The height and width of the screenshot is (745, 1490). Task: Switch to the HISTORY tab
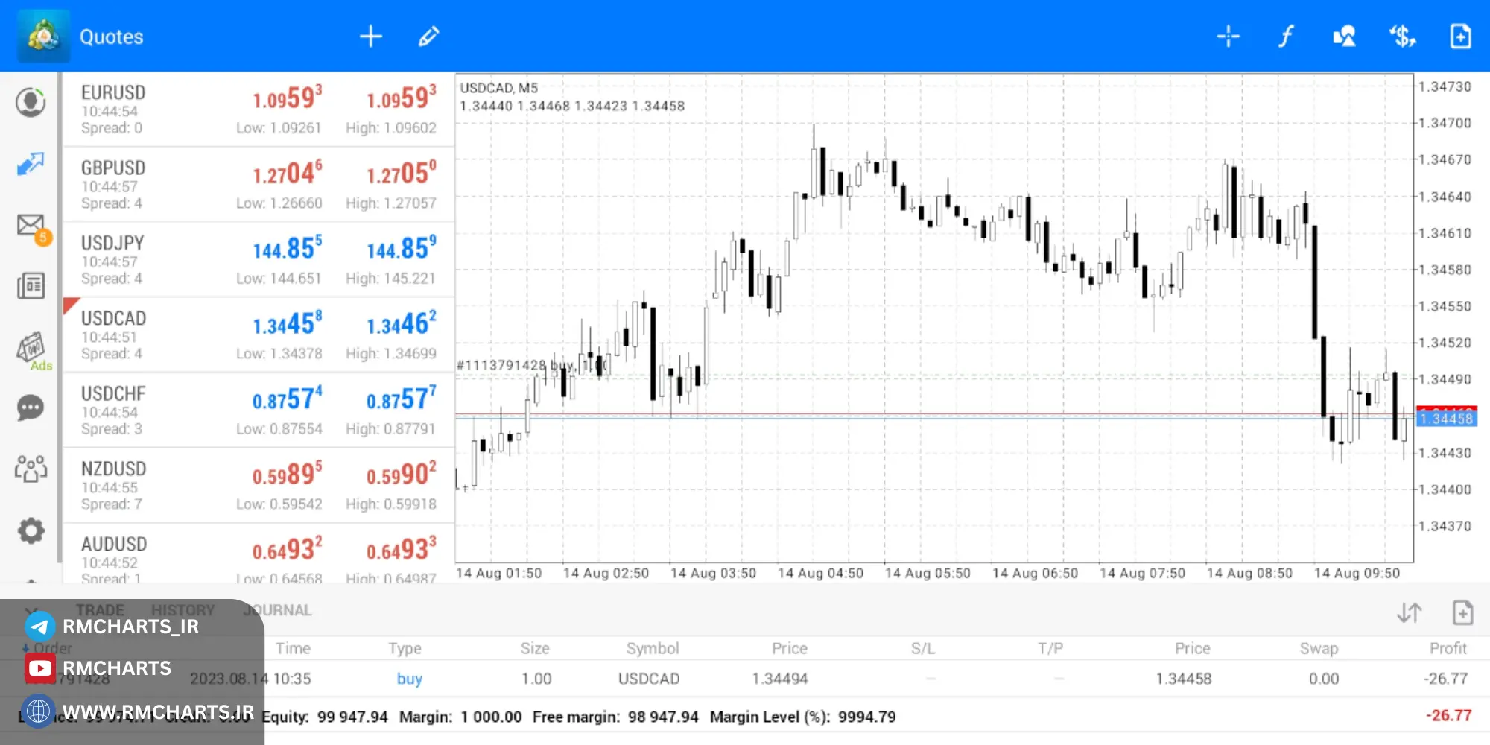pos(183,610)
